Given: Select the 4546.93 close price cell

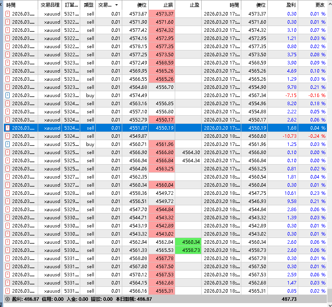Looking at the screenshot, I should 255,201.
